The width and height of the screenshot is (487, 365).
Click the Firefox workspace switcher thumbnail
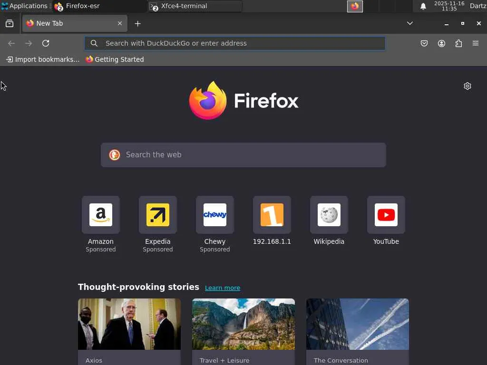pos(355,6)
